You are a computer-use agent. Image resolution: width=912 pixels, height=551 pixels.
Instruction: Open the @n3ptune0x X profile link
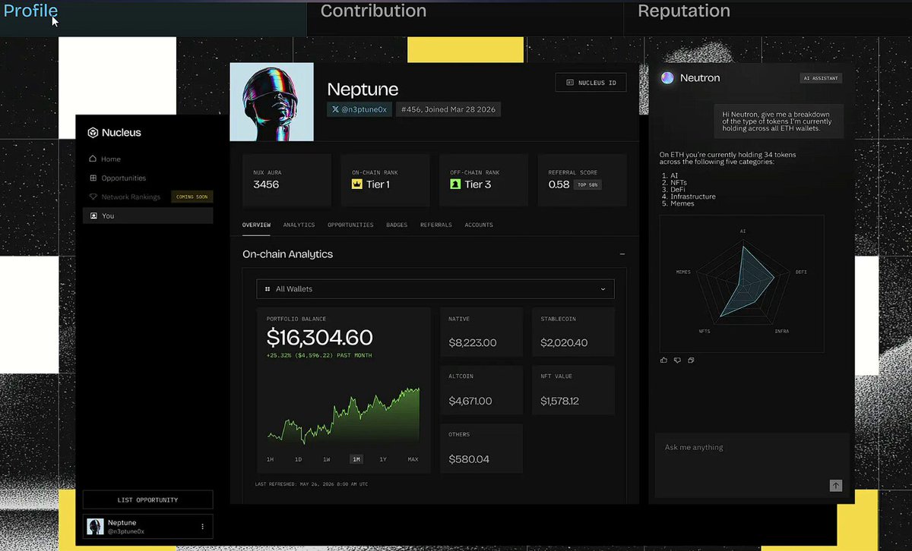(359, 109)
